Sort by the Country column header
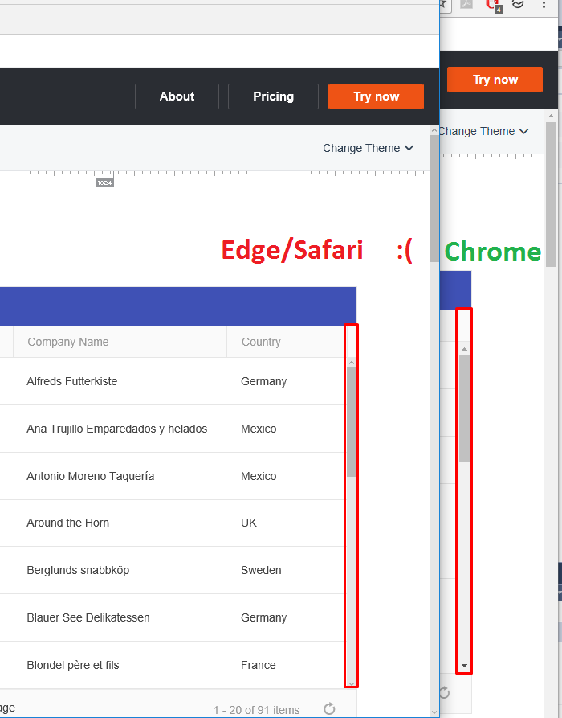Screen dimensions: 562x718 (x=261, y=342)
